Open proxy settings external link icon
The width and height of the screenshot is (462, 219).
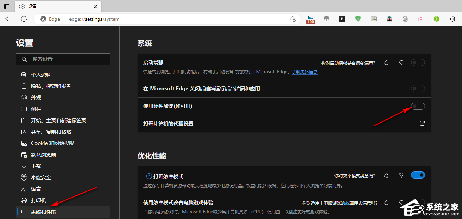click(422, 124)
